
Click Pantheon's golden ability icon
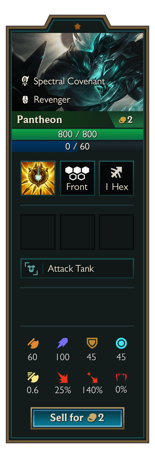38,178
